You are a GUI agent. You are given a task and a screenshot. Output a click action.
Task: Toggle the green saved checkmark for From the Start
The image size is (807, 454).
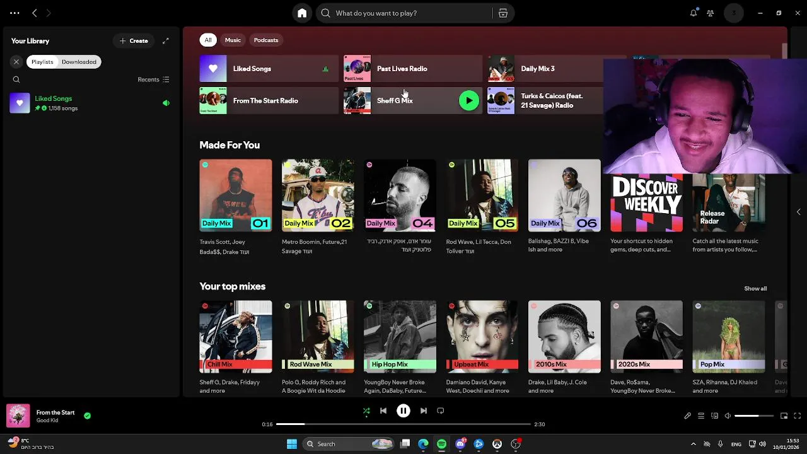click(88, 416)
